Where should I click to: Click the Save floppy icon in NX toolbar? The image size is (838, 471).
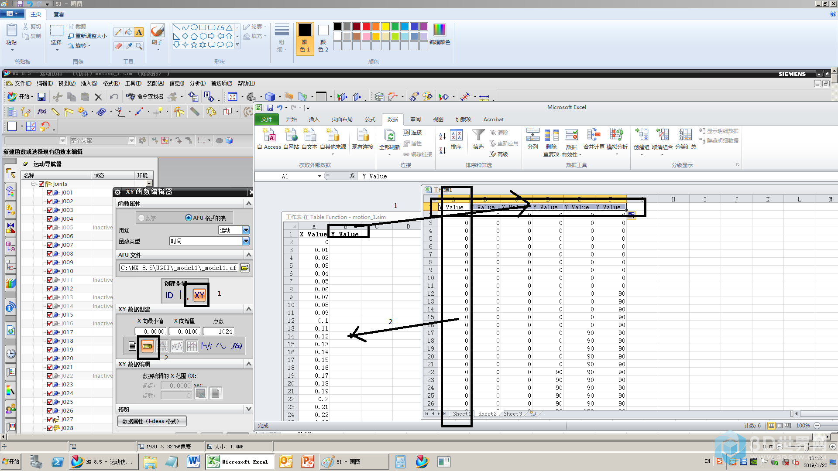pos(41,97)
